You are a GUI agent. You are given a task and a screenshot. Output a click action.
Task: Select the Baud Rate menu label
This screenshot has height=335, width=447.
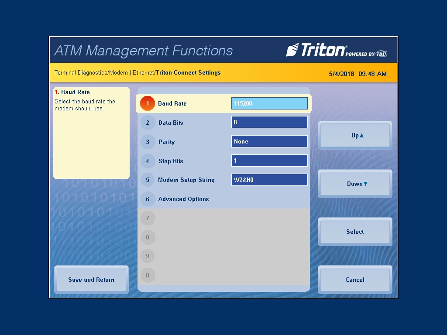point(172,104)
